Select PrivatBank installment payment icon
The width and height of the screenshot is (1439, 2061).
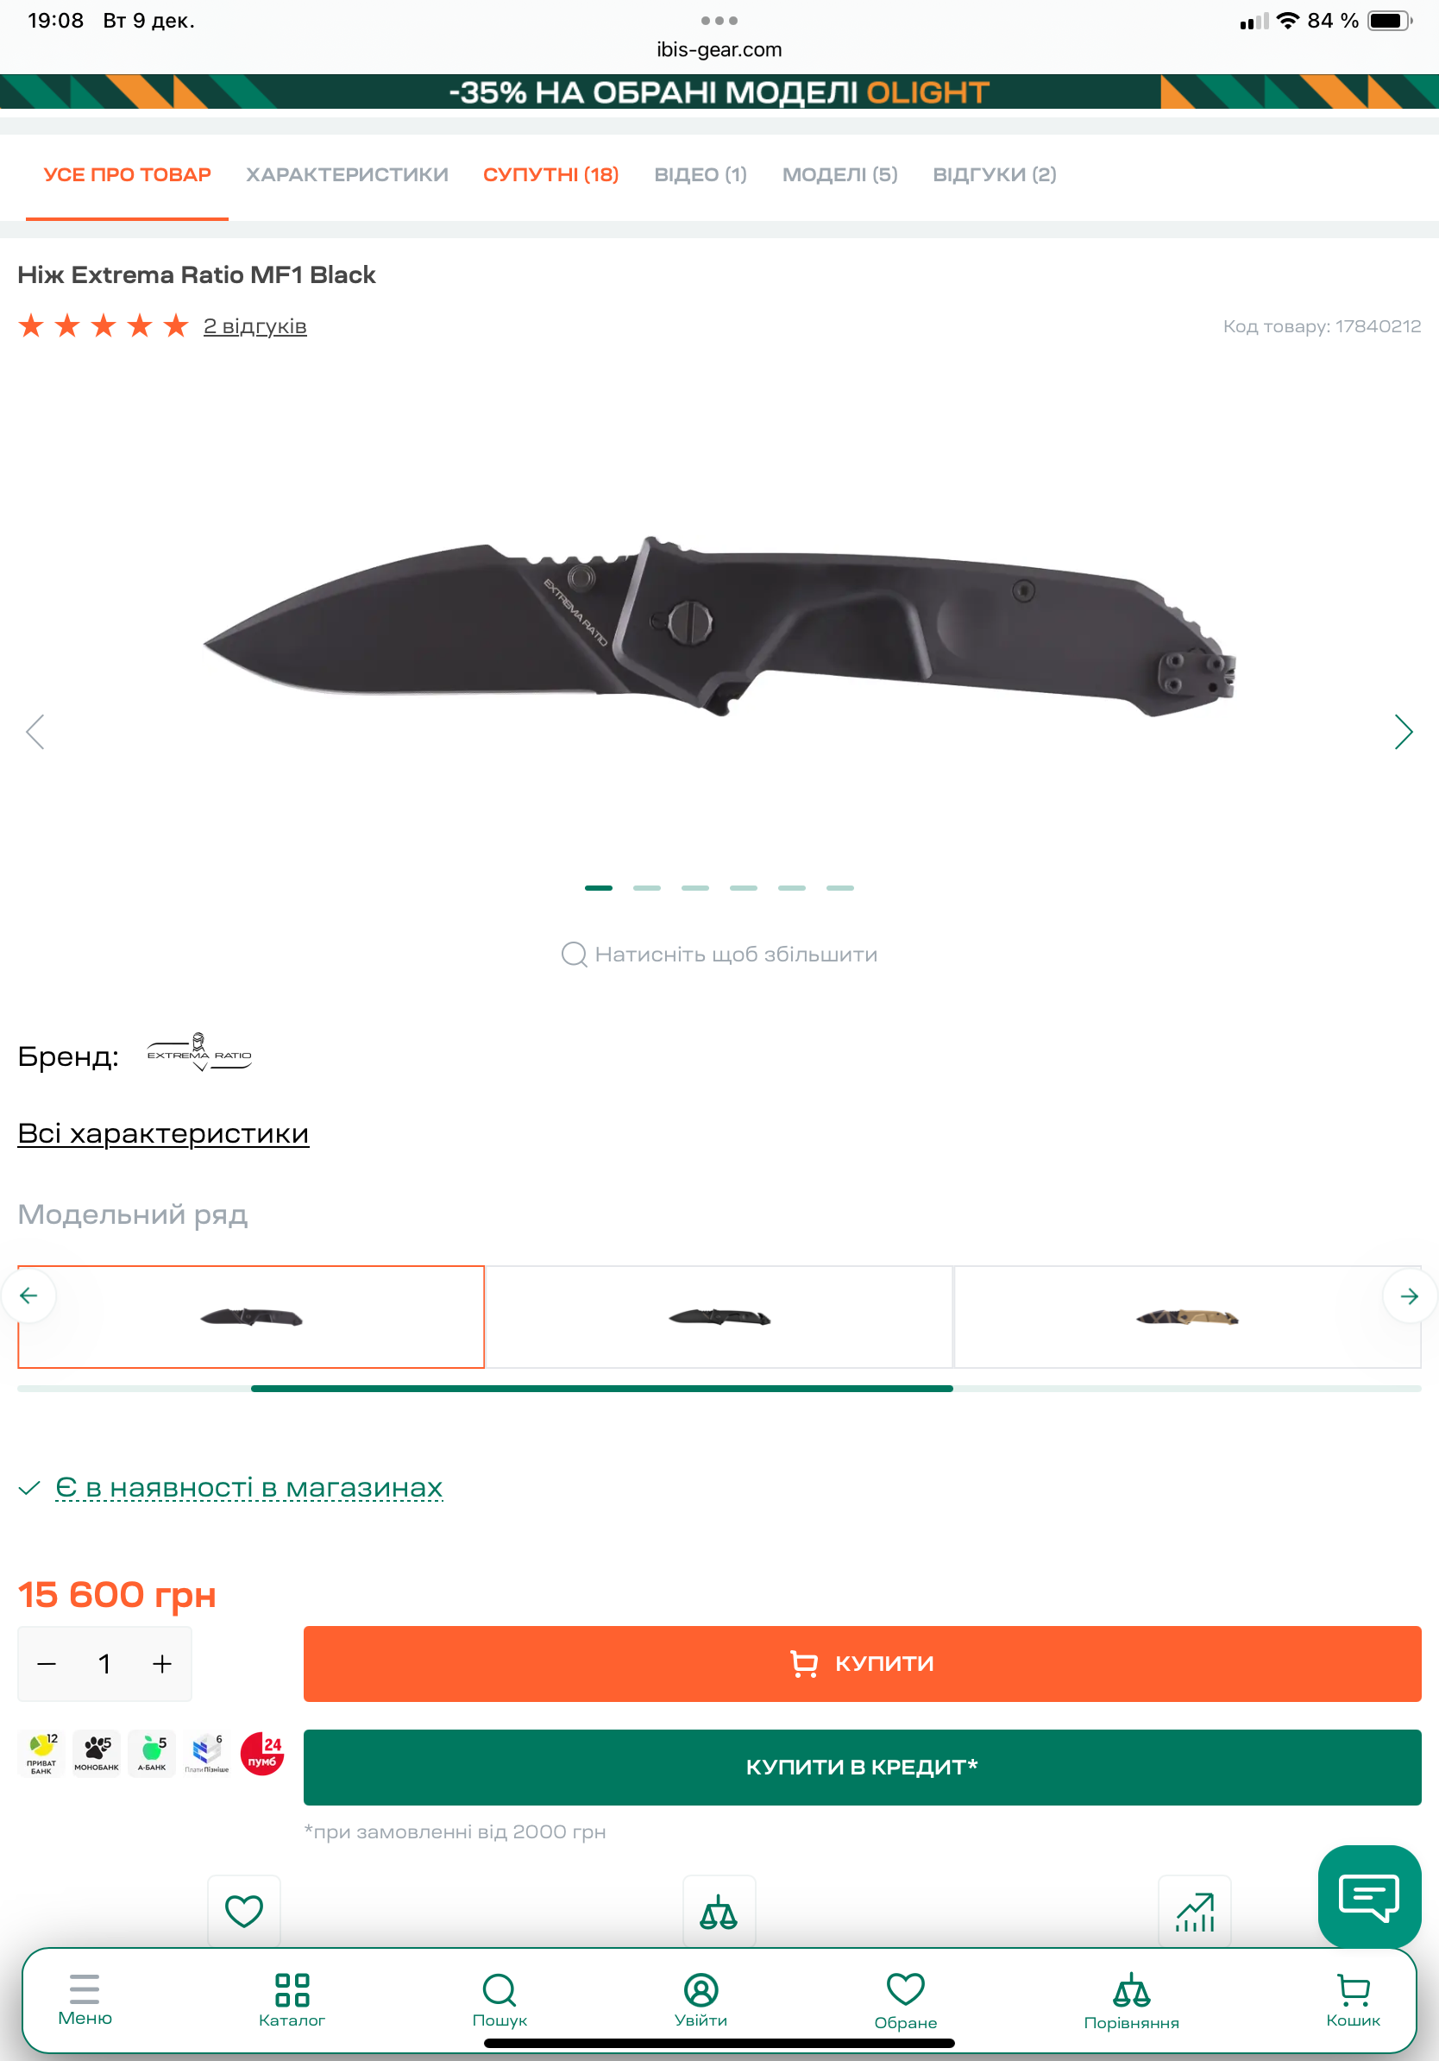pos(41,1754)
